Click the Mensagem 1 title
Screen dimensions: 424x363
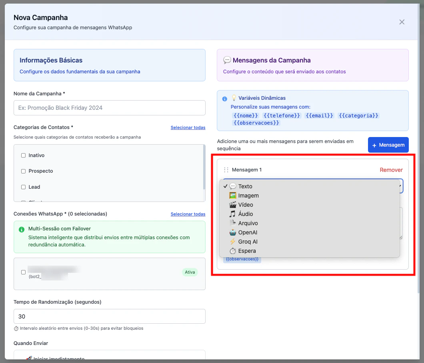point(247,170)
